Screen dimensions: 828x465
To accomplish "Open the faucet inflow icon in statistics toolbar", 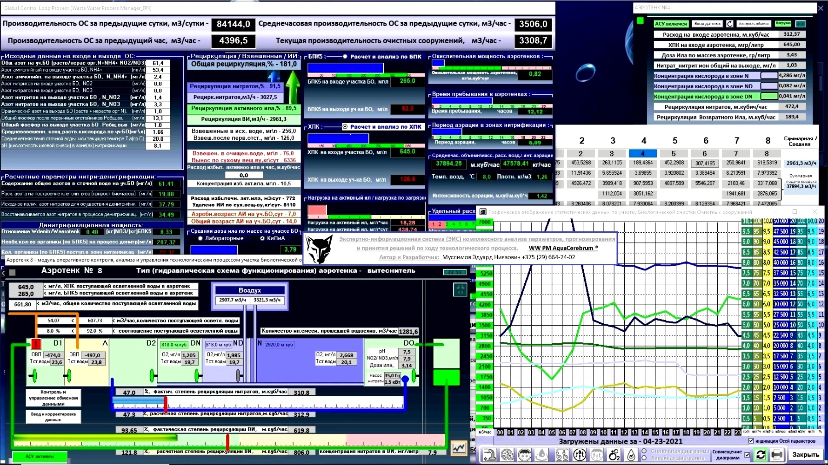I will pos(489,455).
